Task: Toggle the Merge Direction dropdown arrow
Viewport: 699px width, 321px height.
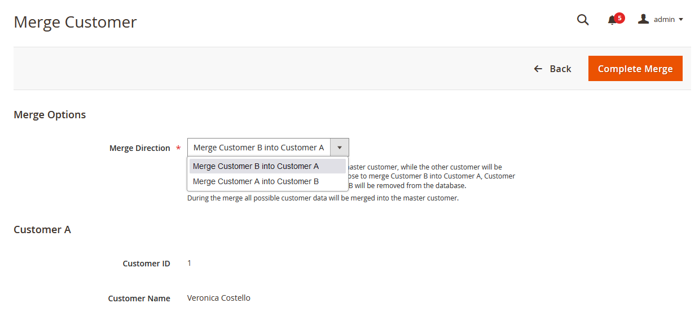Action: [340, 148]
